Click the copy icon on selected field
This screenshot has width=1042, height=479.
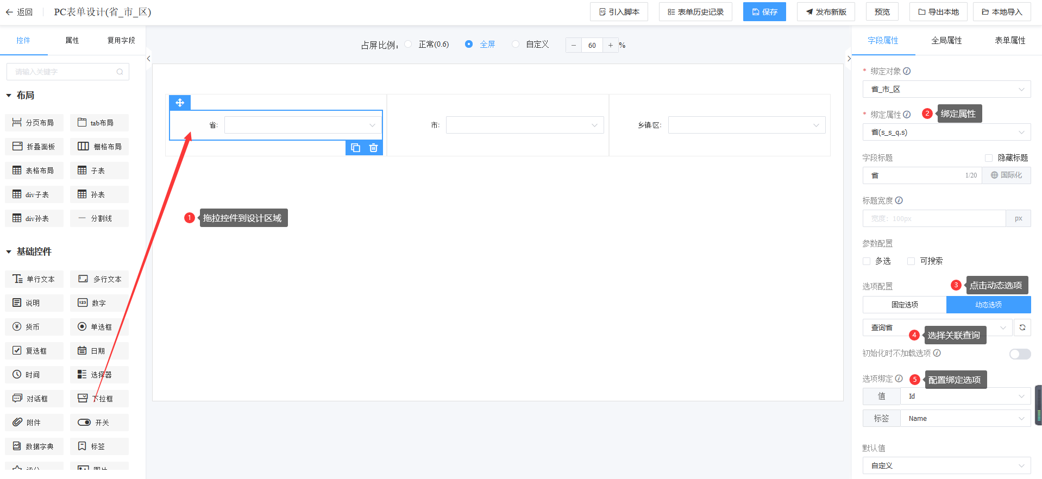[x=355, y=148]
